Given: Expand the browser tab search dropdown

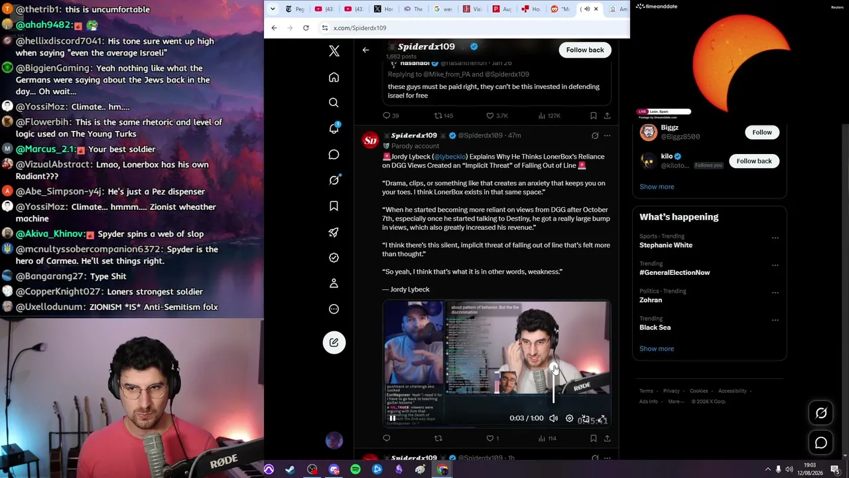Looking at the screenshot, I should 273,9.
